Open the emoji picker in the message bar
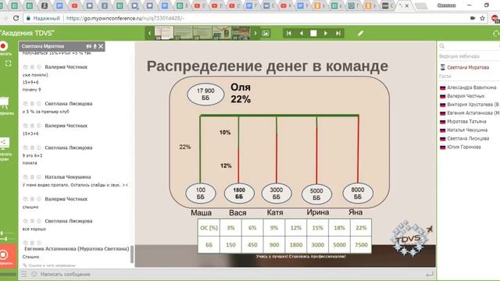Image resolution: width=500 pixels, height=281 pixels. click(x=34, y=274)
